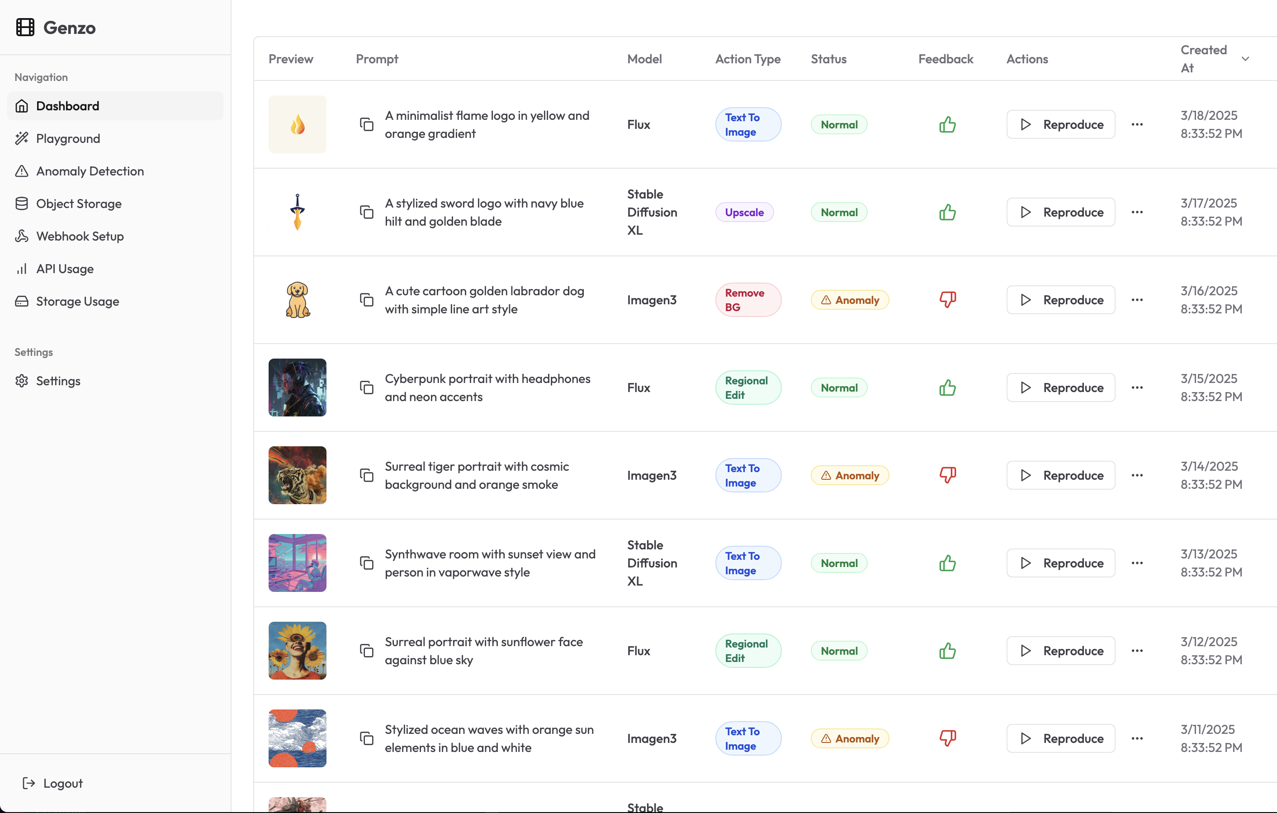Open more options for the sunflower face row
The height and width of the screenshot is (813, 1277).
click(1137, 651)
